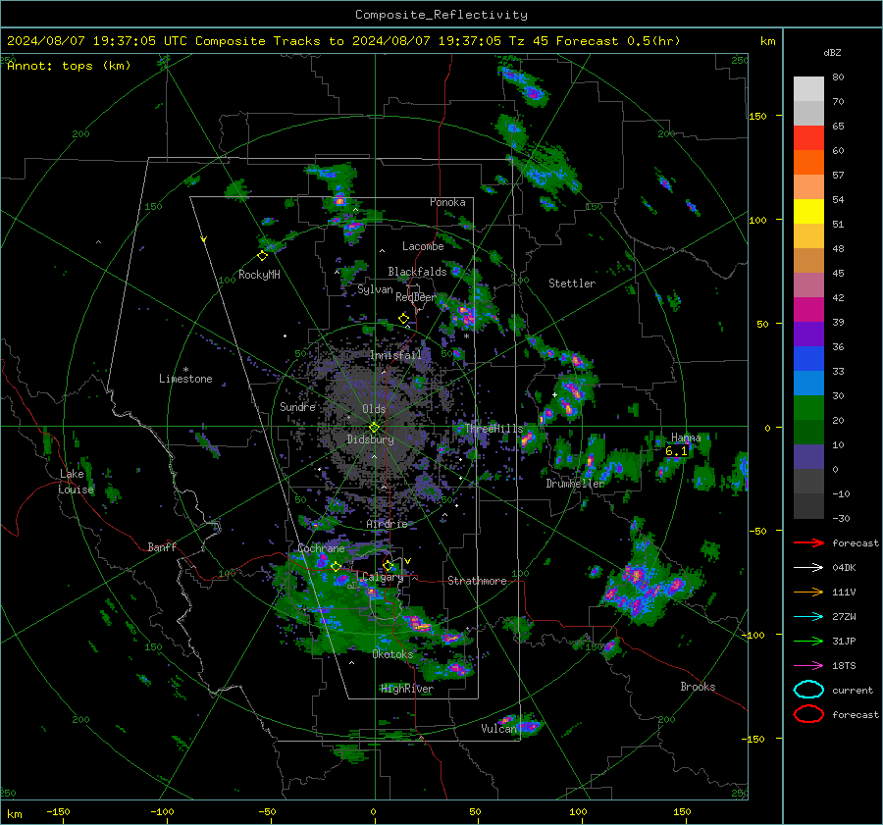Select the cyan 27ZW arrow legend entry
The width and height of the screenshot is (883, 825).
pos(808,617)
